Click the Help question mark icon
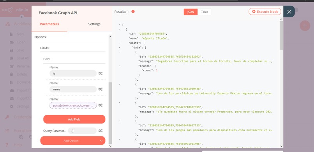314x152 pixels. pyautogui.click(x=7, y=145)
